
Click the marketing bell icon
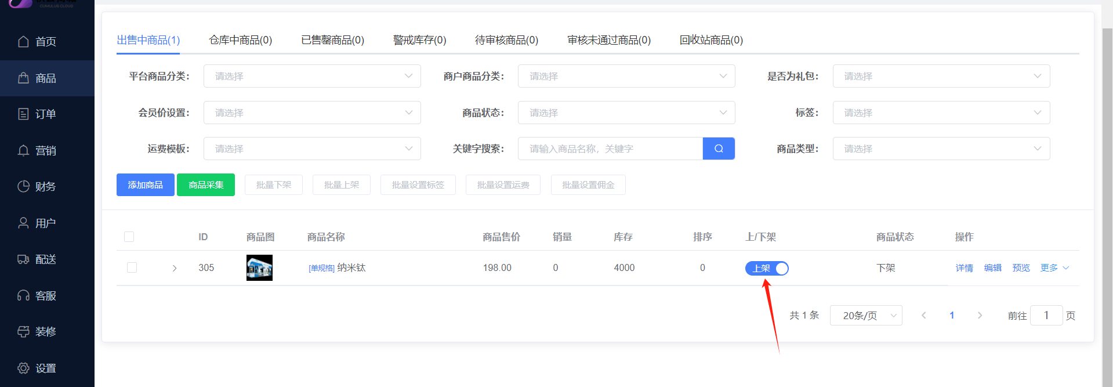tap(23, 151)
